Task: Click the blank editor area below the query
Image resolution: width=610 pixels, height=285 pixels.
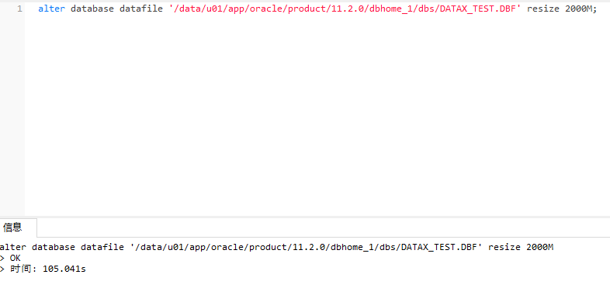Action: coord(317,116)
